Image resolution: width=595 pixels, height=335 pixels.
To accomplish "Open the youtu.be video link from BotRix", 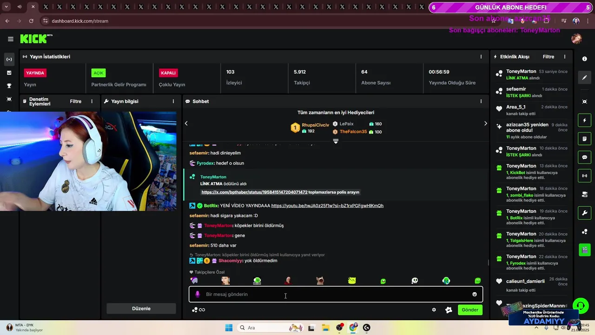I will (327, 206).
